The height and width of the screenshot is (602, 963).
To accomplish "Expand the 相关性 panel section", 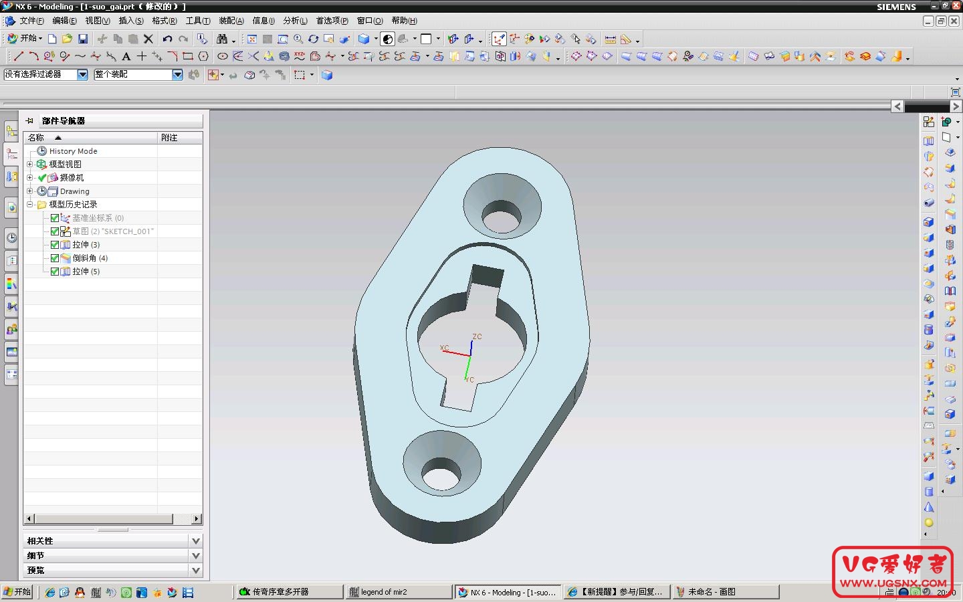I will point(196,540).
